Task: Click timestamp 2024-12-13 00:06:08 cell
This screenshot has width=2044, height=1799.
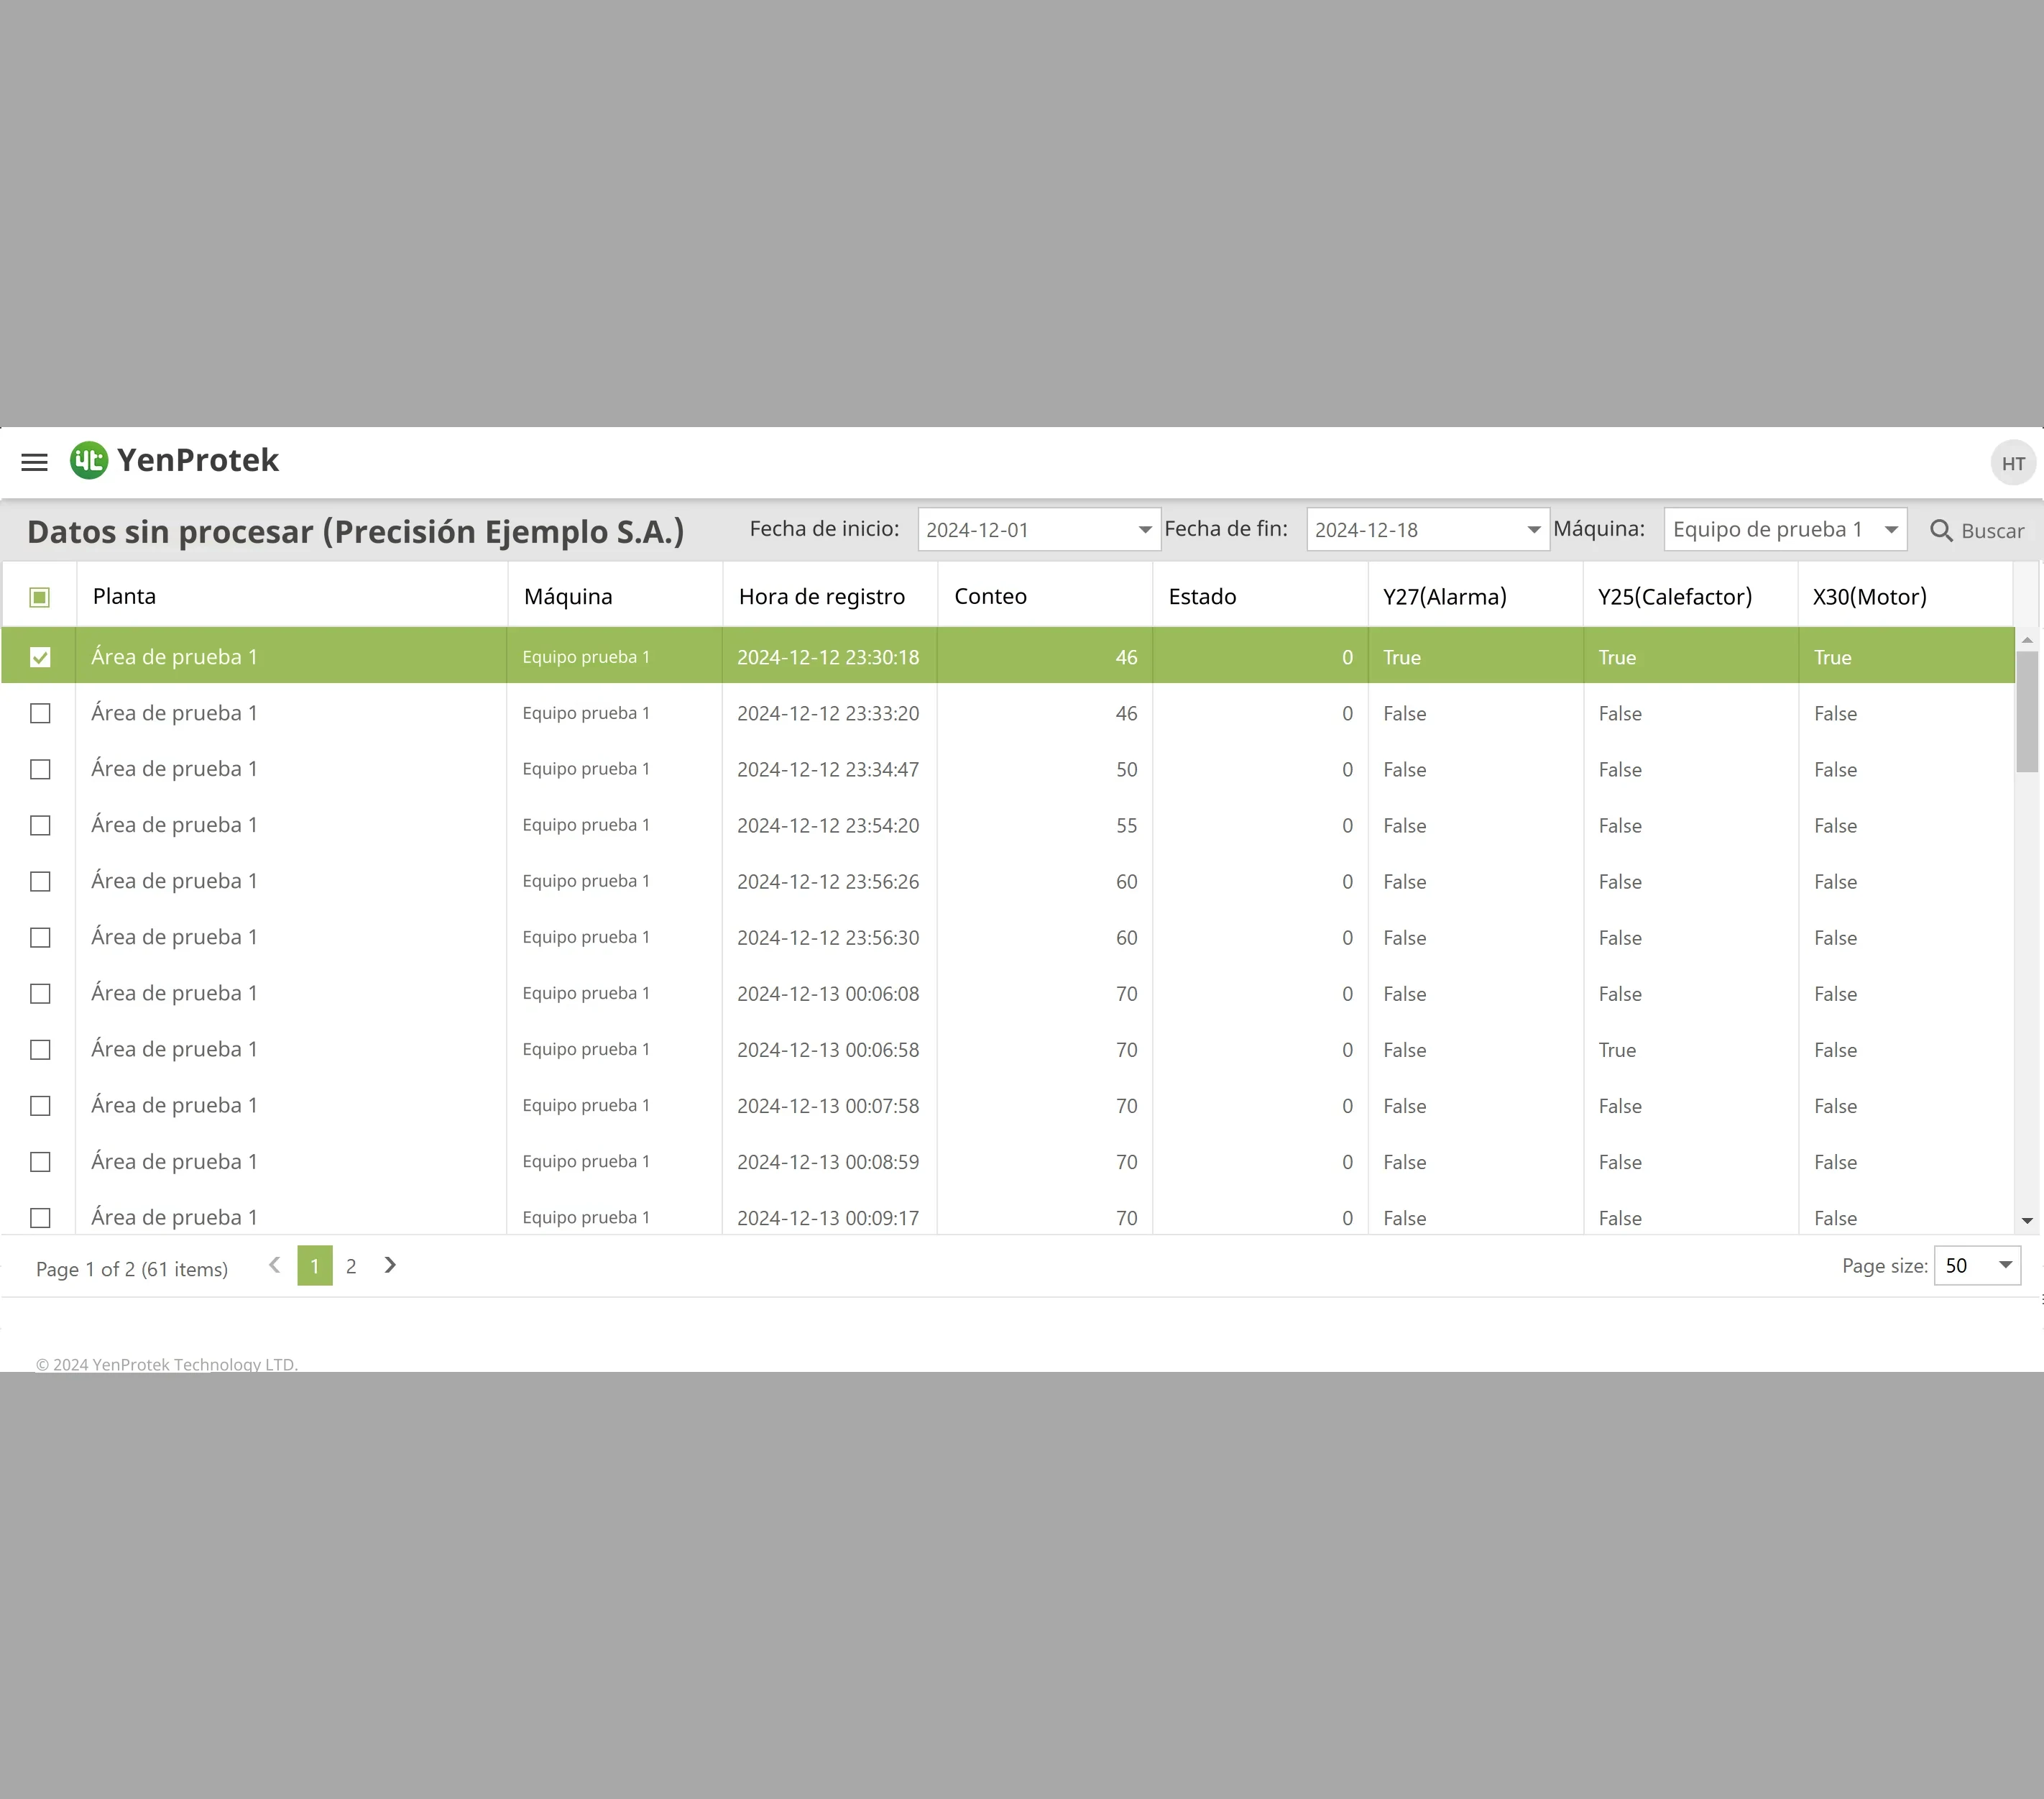Action: (828, 994)
